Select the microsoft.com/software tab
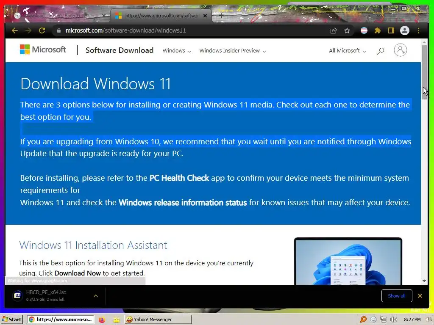The width and height of the screenshot is (434, 325). click(x=161, y=16)
